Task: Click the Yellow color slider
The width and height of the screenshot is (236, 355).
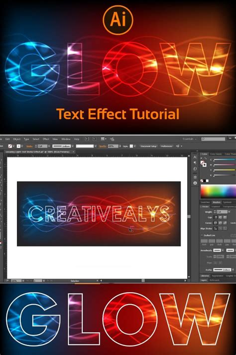Action: click(224, 170)
